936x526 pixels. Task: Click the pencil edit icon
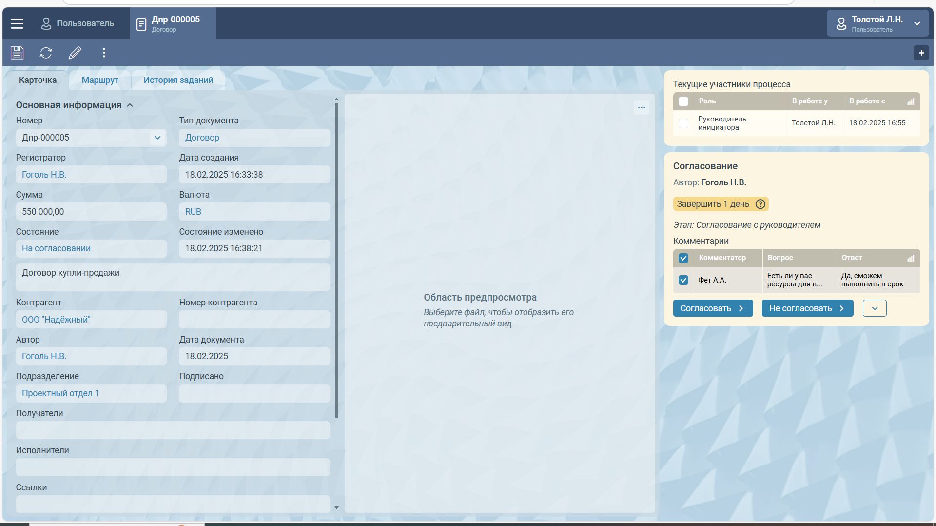[x=75, y=53]
